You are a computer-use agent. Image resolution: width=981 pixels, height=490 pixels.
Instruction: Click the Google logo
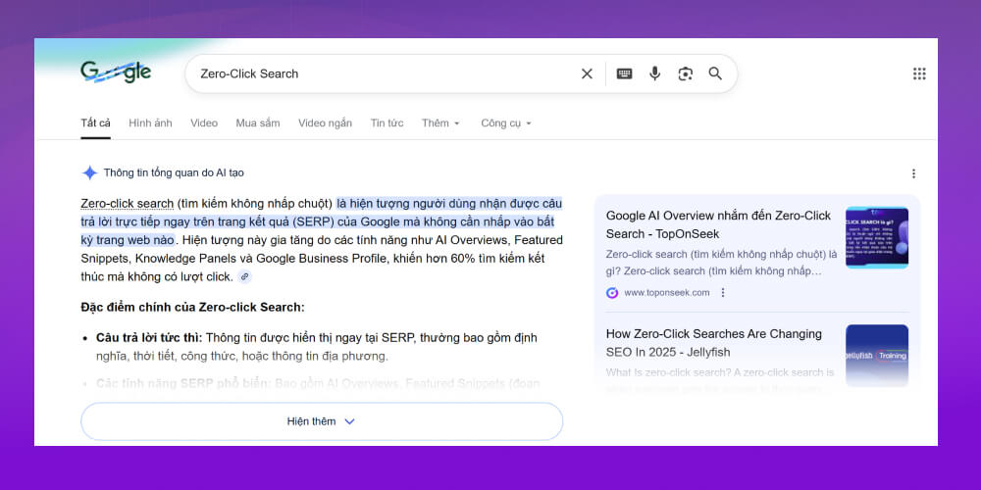(x=116, y=73)
